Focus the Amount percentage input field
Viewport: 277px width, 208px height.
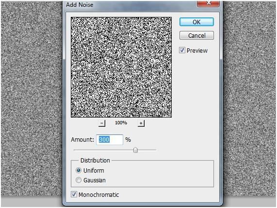click(110, 140)
